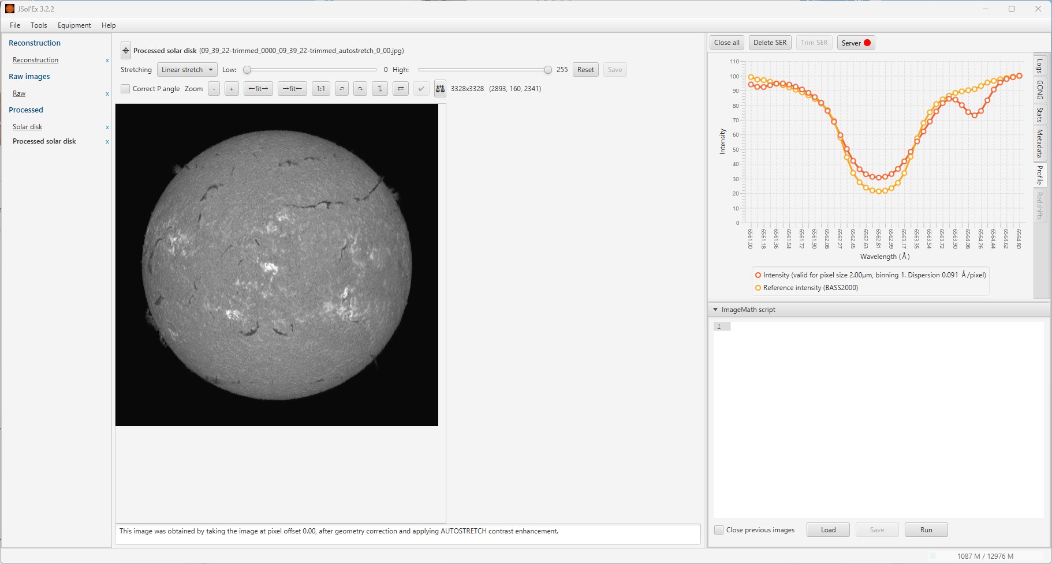Click the balance scales icon

click(440, 89)
